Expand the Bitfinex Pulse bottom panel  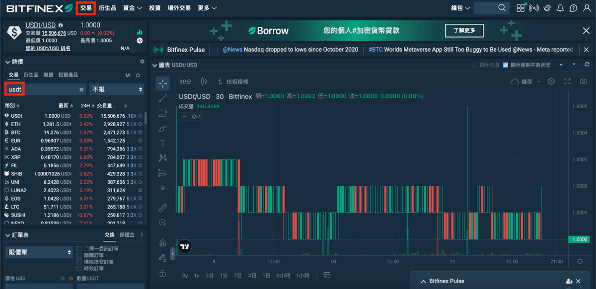[423, 282]
